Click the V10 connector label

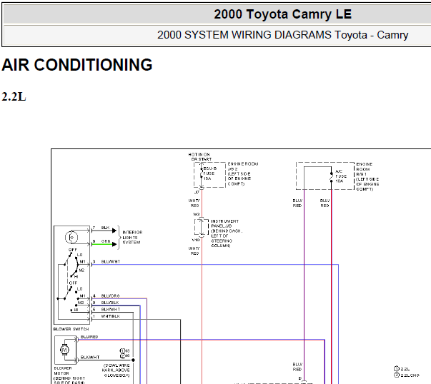coord(196,240)
